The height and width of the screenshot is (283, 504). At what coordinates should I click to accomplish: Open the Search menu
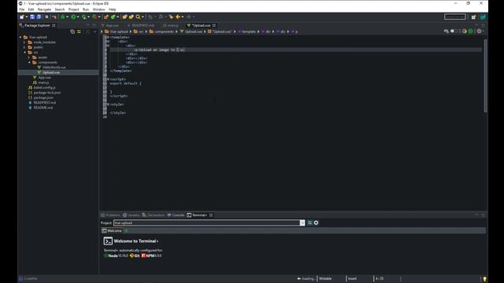(x=60, y=9)
